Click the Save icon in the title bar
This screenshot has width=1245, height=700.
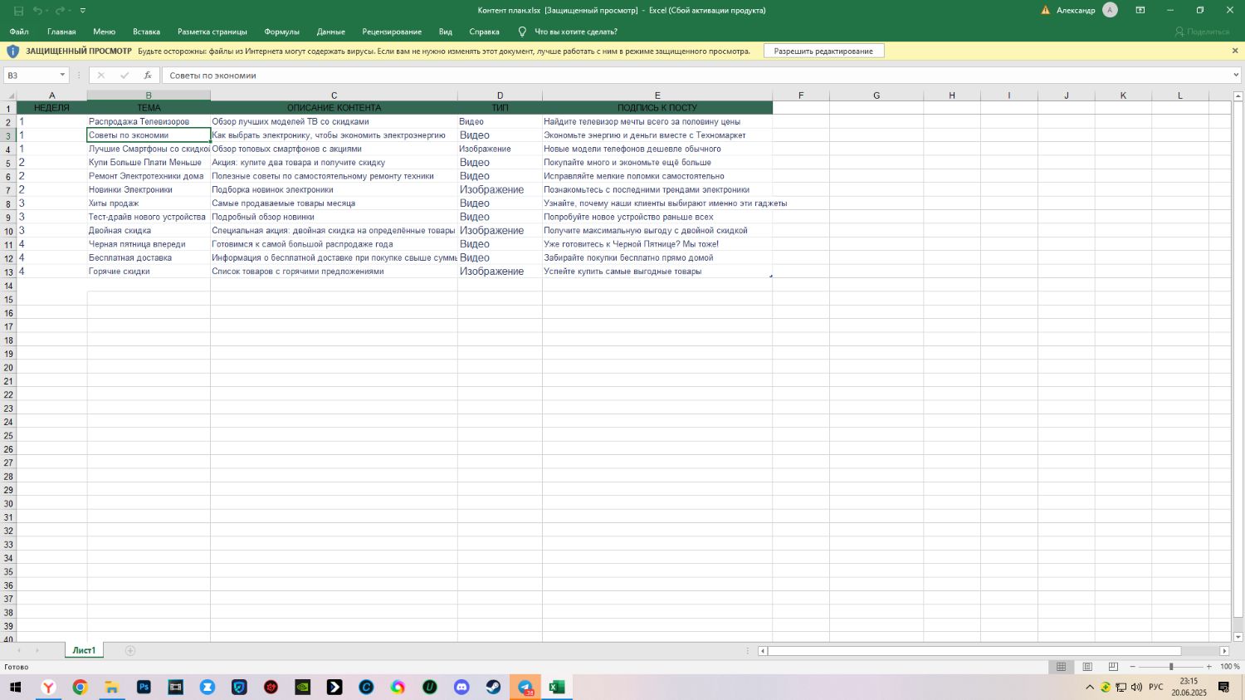point(18,11)
